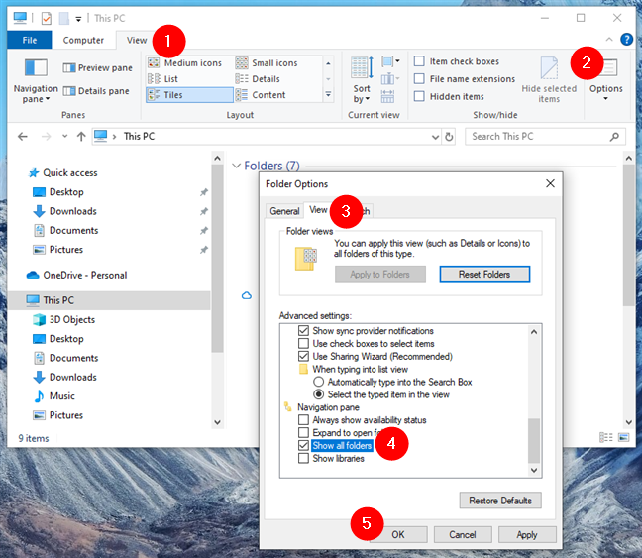Open recent locations dropdown arrow
Viewport: 642px width, 558px height.
[x=64, y=137]
